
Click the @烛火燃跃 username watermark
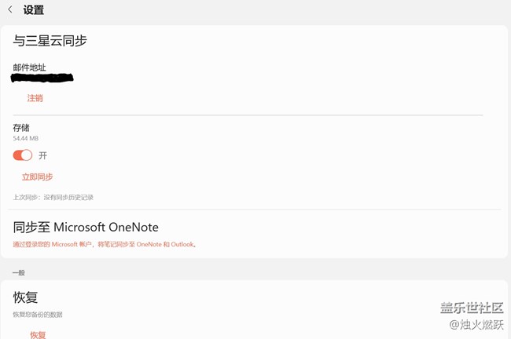click(x=476, y=324)
